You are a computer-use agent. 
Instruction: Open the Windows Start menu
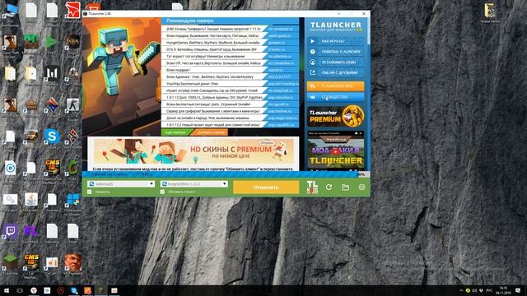coord(7,290)
